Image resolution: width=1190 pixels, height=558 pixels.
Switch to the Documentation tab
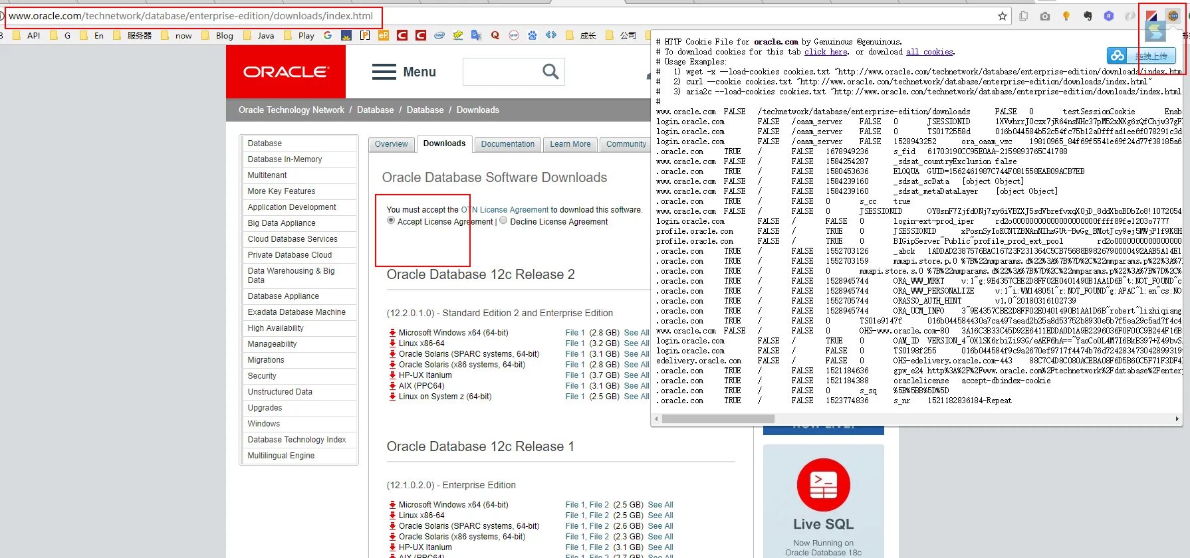(x=507, y=144)
